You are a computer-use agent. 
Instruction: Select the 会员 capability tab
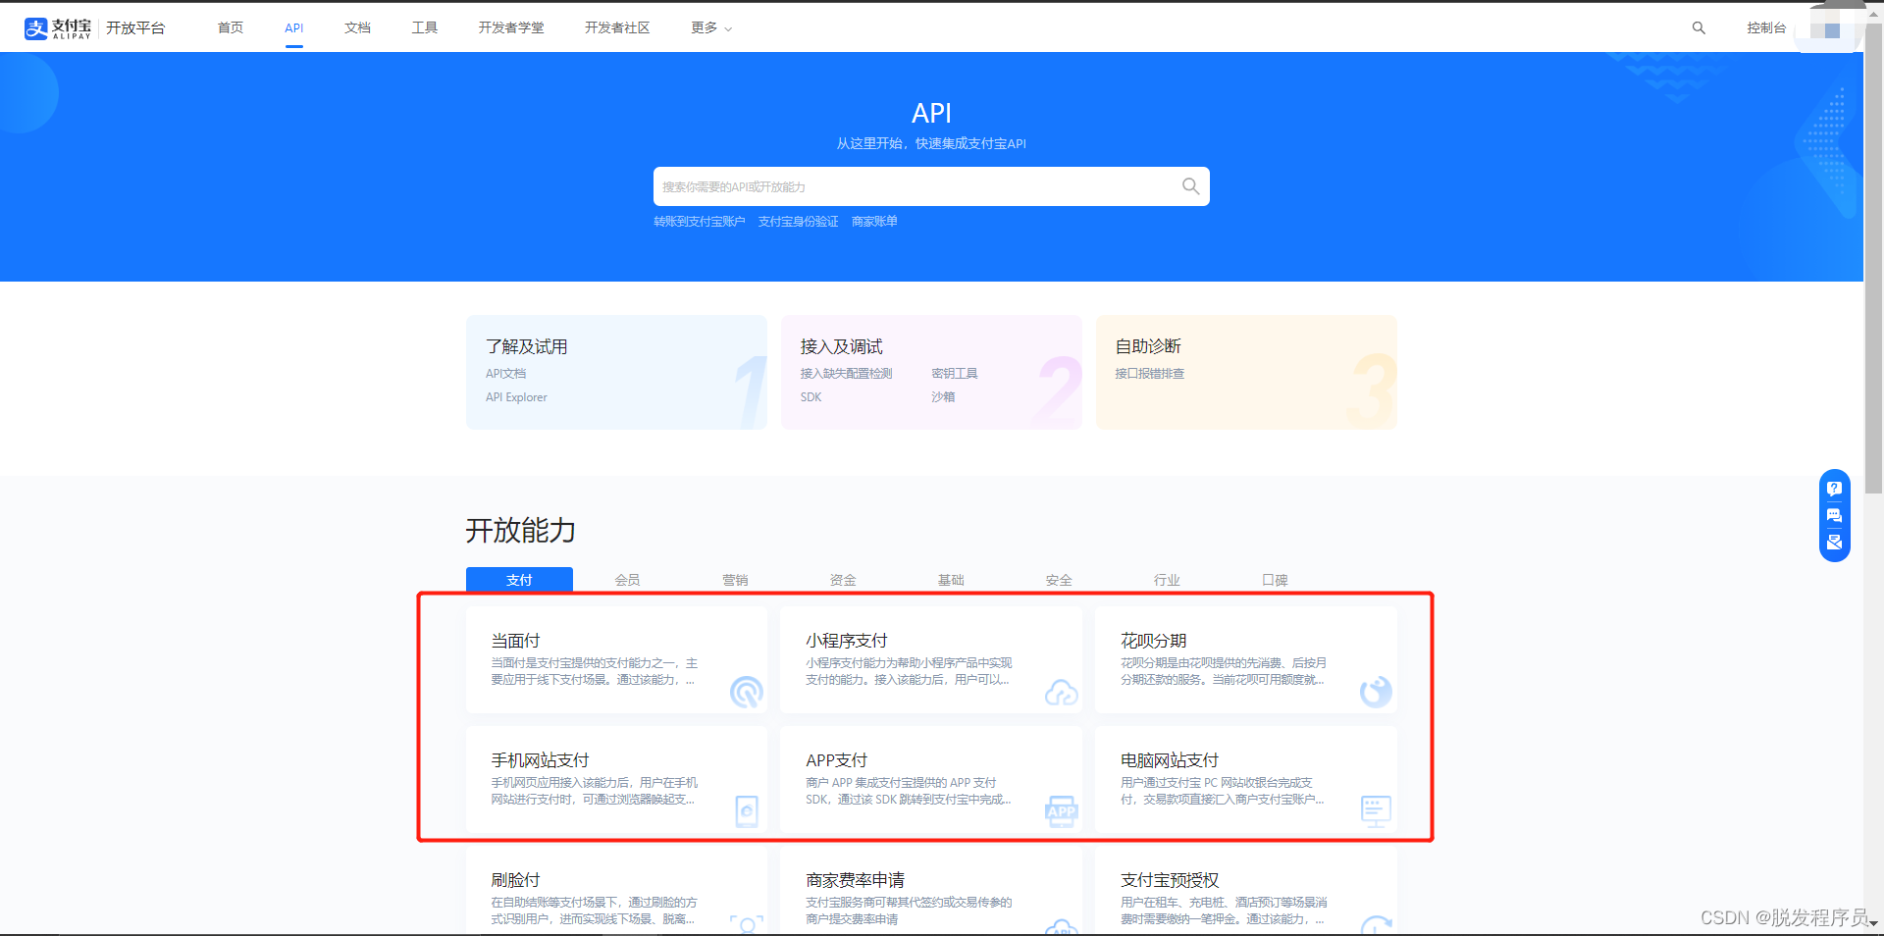627,580
